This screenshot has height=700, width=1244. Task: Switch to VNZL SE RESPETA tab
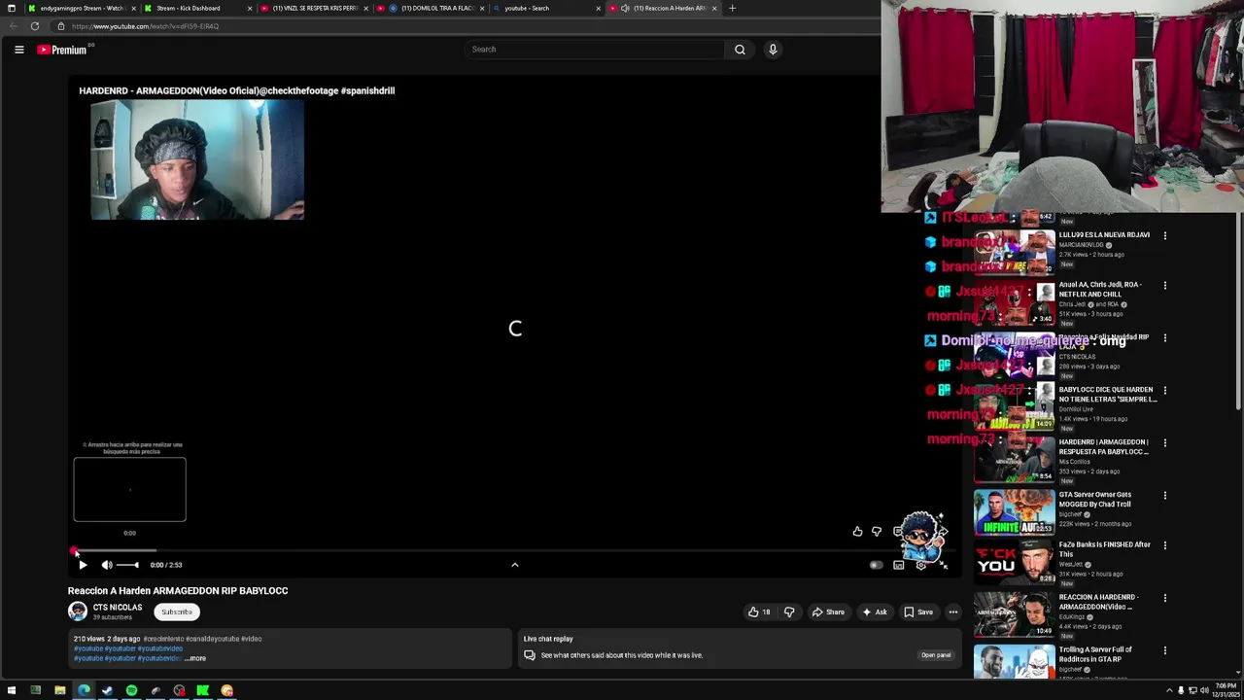pyautogui.click(x=314, y=8)
